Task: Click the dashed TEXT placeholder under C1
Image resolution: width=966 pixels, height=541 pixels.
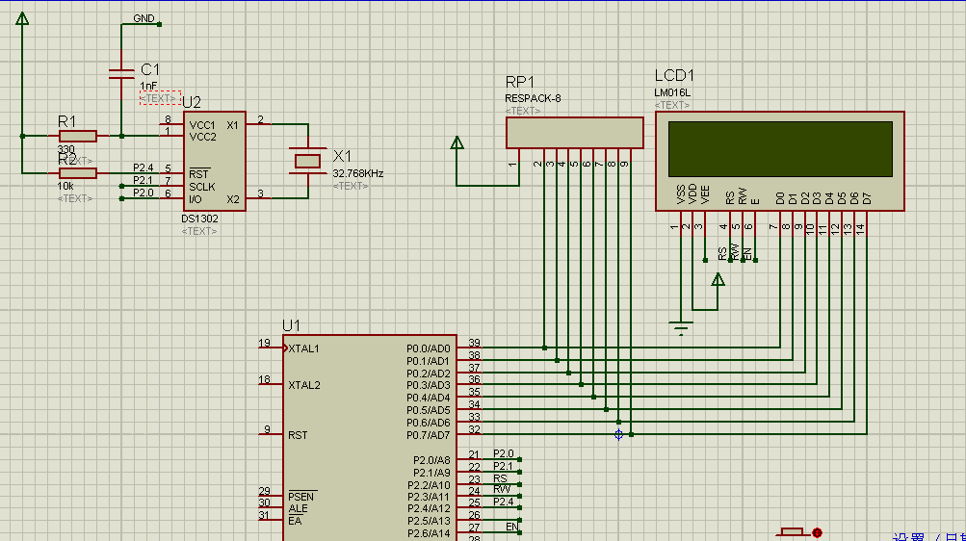Action: (159, 98)
